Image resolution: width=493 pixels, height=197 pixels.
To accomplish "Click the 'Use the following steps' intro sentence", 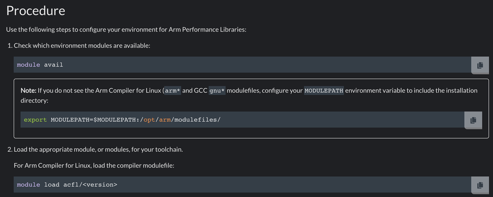I will (x=126, y=30).
